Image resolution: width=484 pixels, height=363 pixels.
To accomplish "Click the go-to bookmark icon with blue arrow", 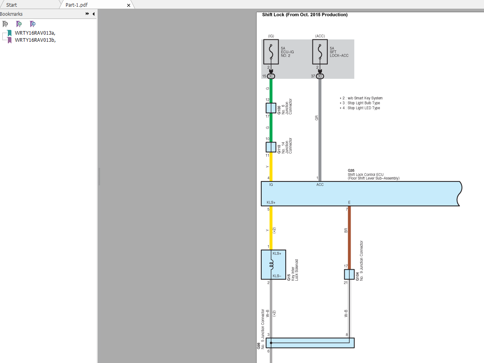I will [x=33, y=24].
